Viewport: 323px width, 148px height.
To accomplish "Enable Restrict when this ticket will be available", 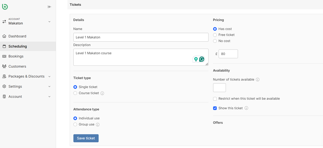I will 215,99.
